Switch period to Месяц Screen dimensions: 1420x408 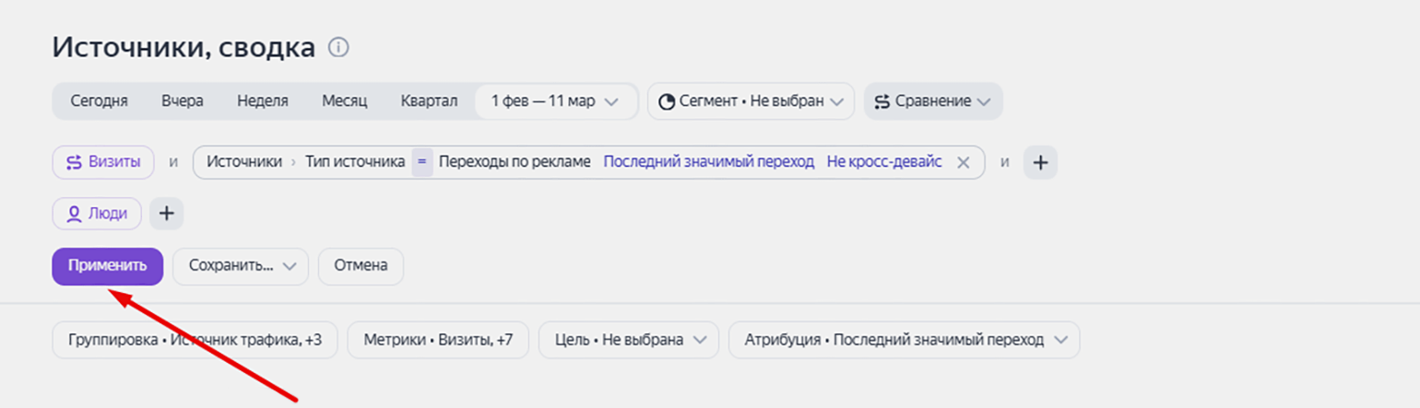344,101
